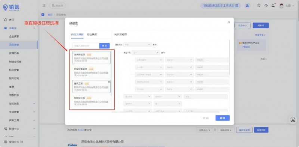299x147 pixels.
Task: Switch to 自定义模板 tab
Action: coord(77,35)
